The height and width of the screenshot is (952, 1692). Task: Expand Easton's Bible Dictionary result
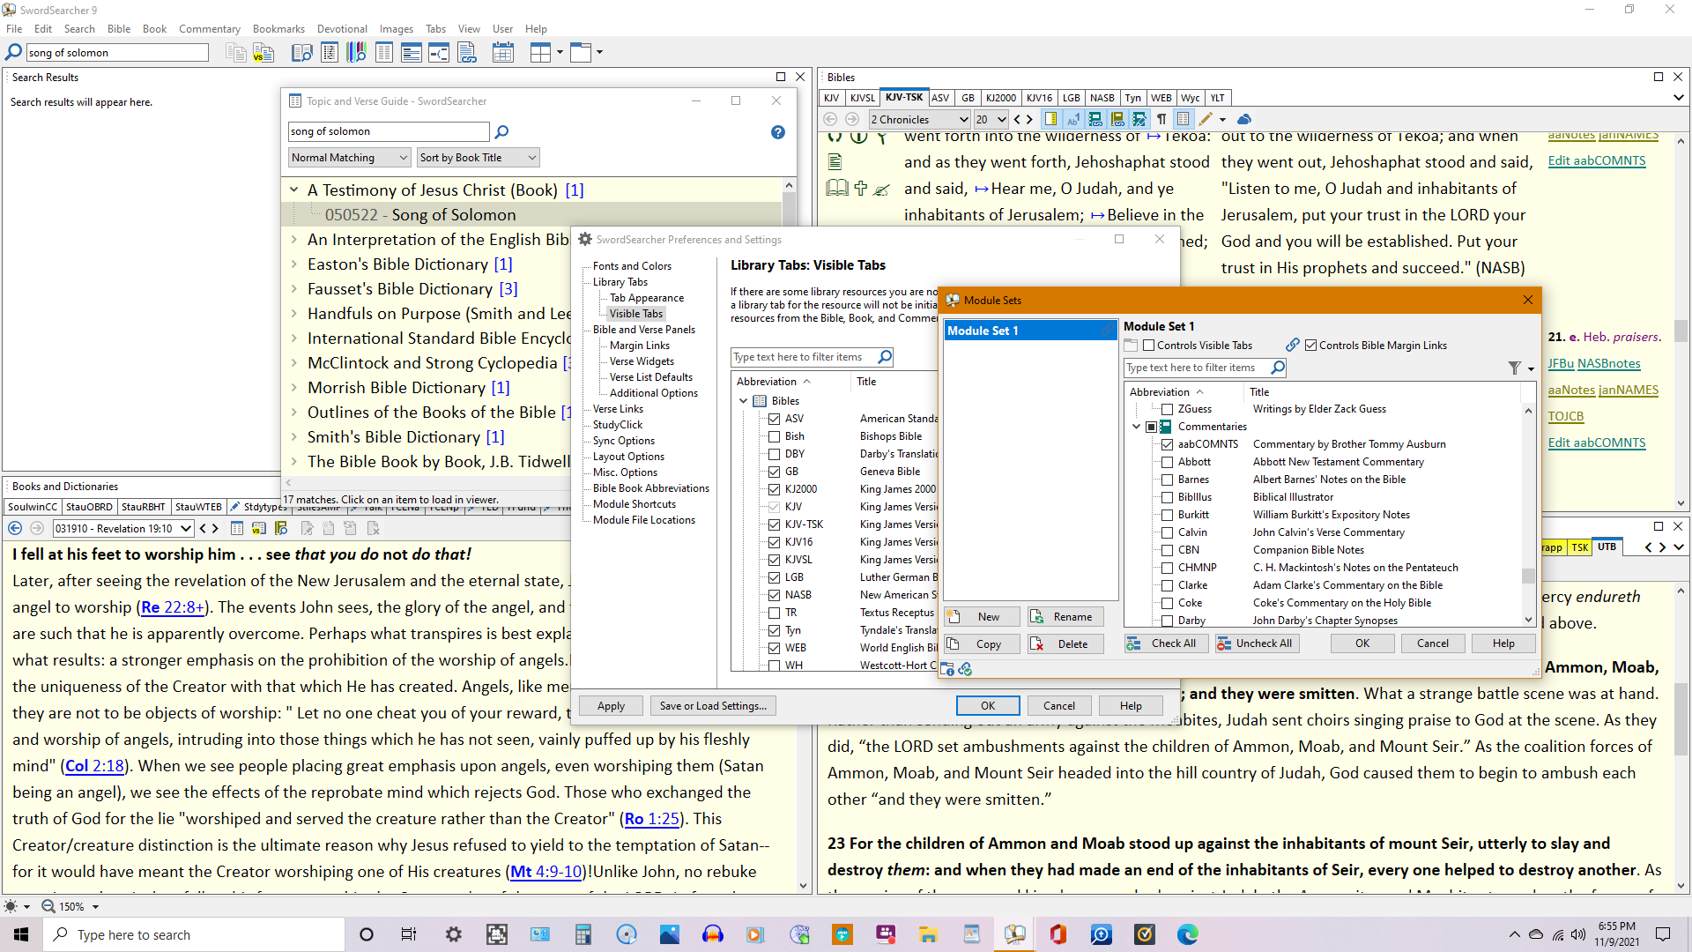294,264
